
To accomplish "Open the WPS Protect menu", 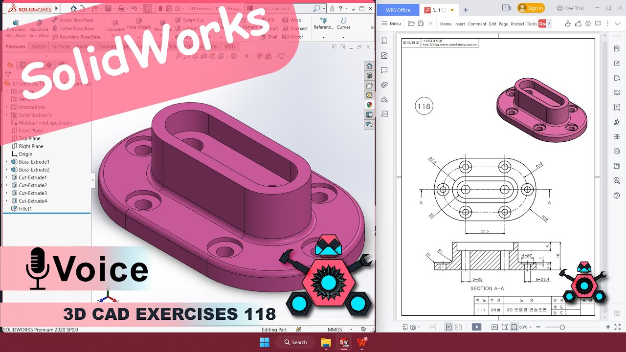I will coord(517,23).
